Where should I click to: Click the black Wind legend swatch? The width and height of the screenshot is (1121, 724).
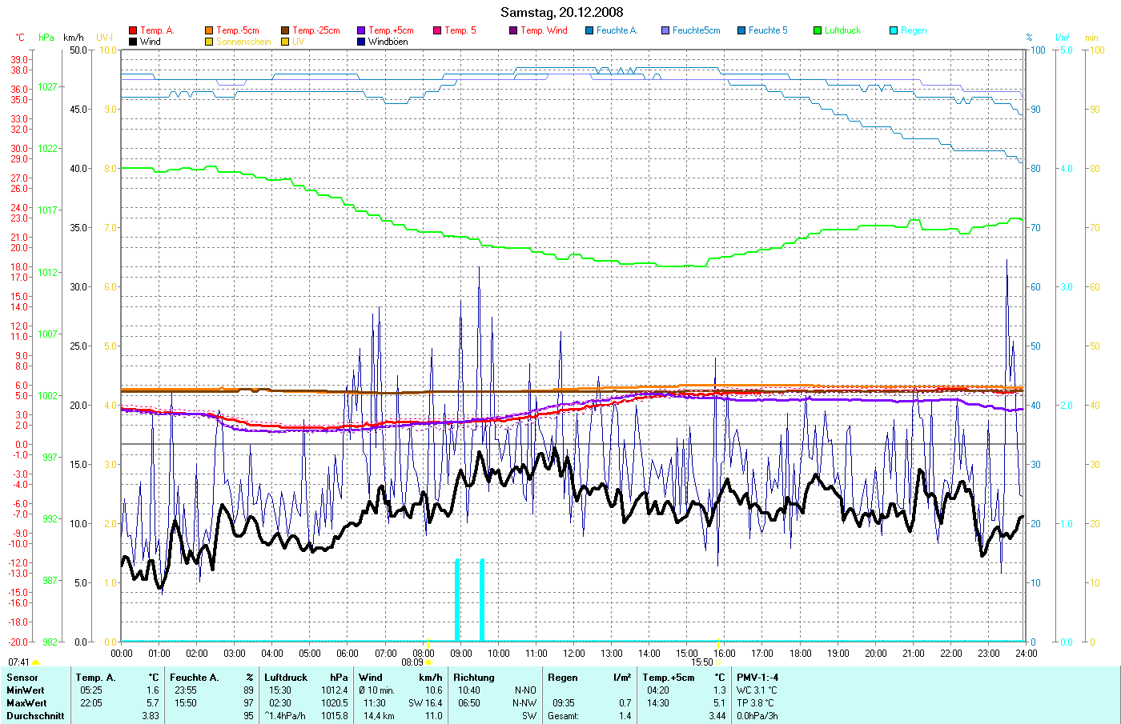133,42
